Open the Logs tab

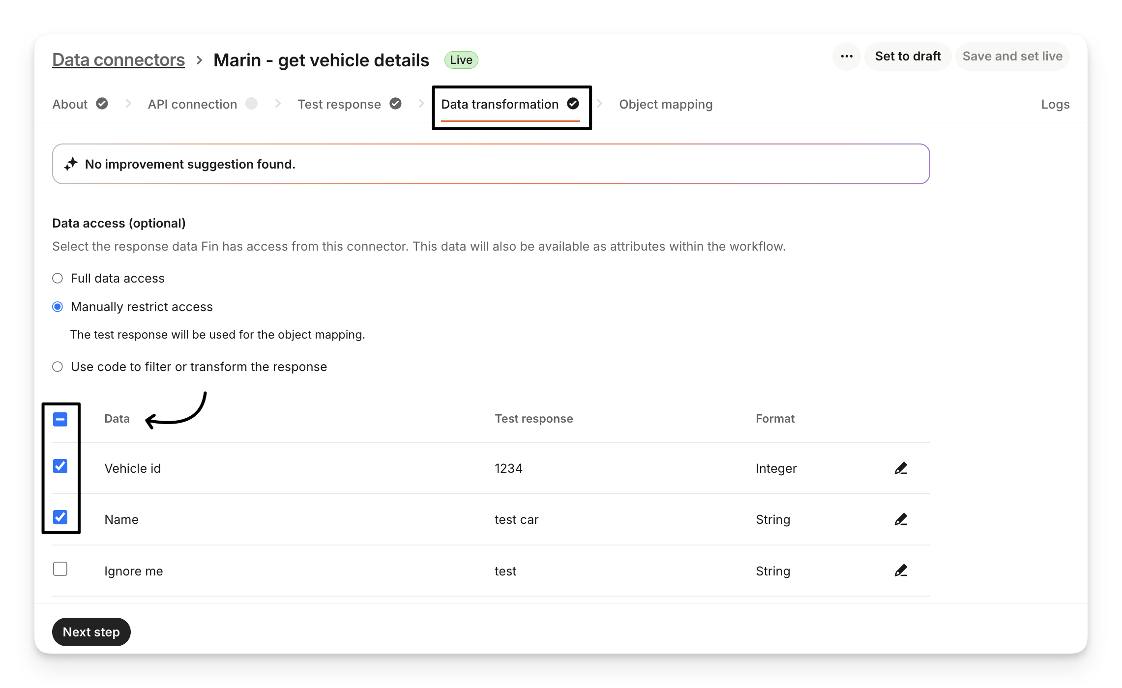point(1055,104)
